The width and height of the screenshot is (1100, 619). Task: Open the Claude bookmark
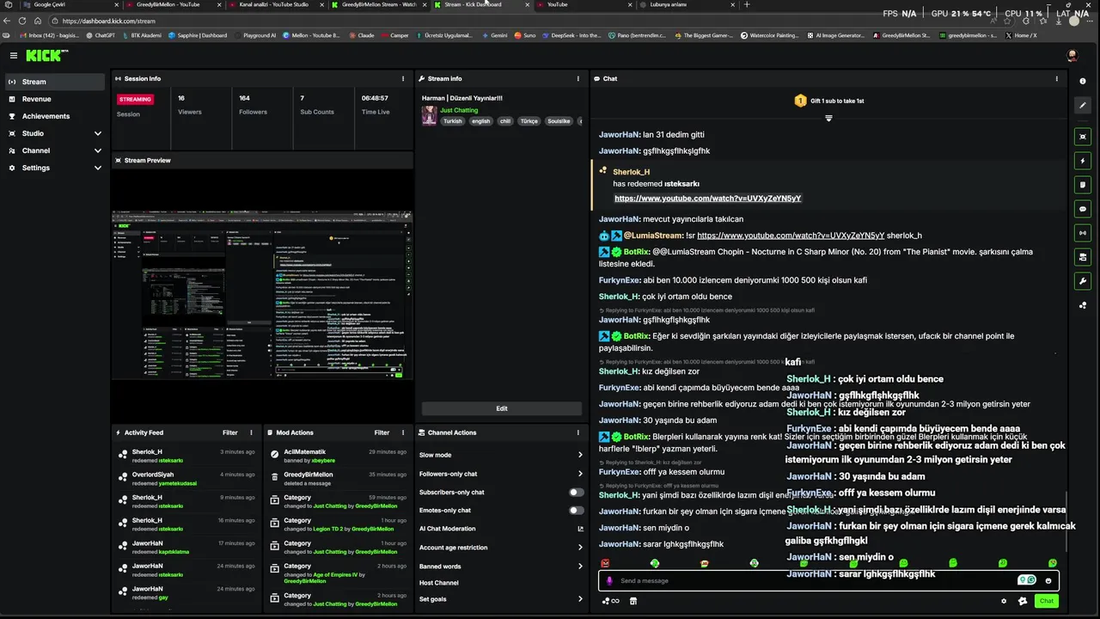[x=362, y=35]
